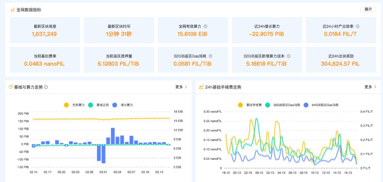This screenshot has height=182, width=383.
Task: Click the green 32GiB扇区Gas消耗 legend color dot
Action: tap(268, 105)
